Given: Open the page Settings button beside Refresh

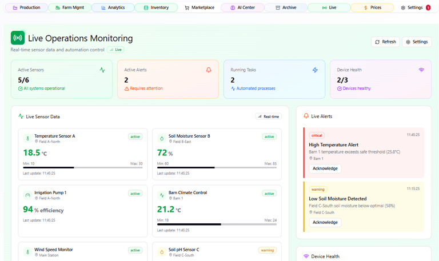Looking at the screenshot, I should coord(417,42).
